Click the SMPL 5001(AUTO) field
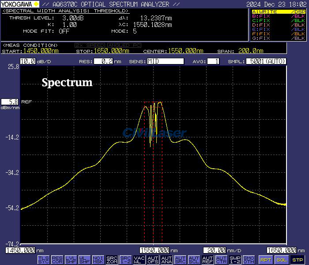 click(x=266, y=61)
